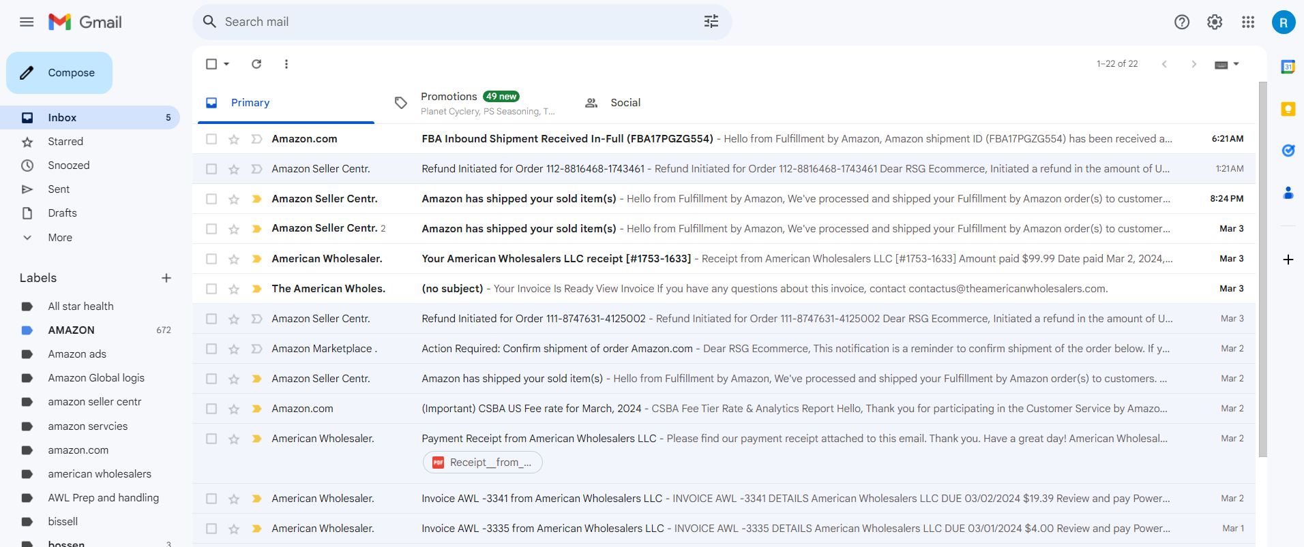Screen dimensions: 1304x547
Task: Open Google Calendar side panel
Action: point(1288,67)
